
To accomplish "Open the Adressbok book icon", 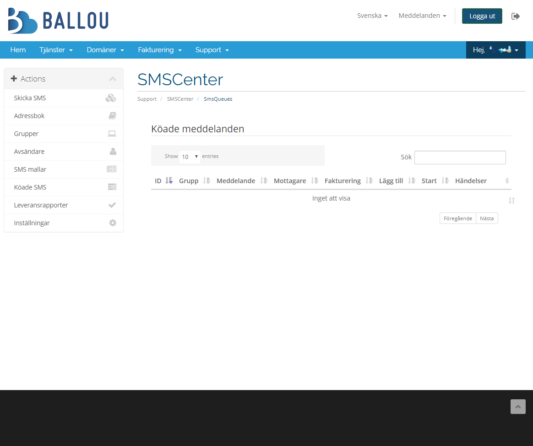I will 112,115.
